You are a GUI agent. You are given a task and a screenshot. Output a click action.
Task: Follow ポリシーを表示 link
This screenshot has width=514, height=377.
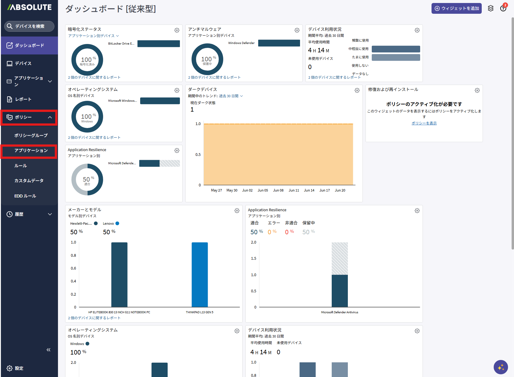(x=424, y=123)
